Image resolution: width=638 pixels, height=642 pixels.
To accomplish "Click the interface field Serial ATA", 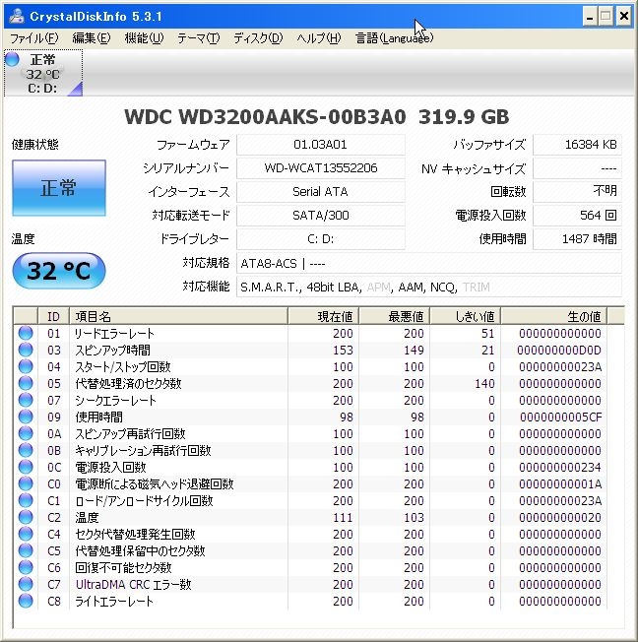I will [x=321, y=192].
